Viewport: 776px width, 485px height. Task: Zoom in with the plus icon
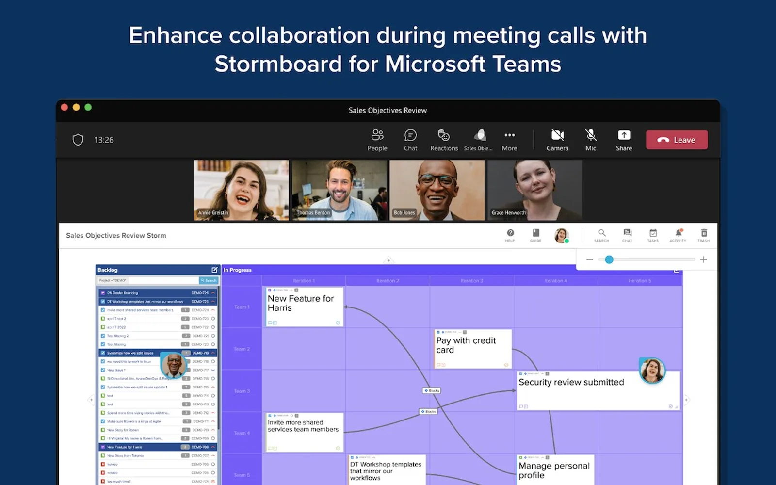tap(703, 259)
